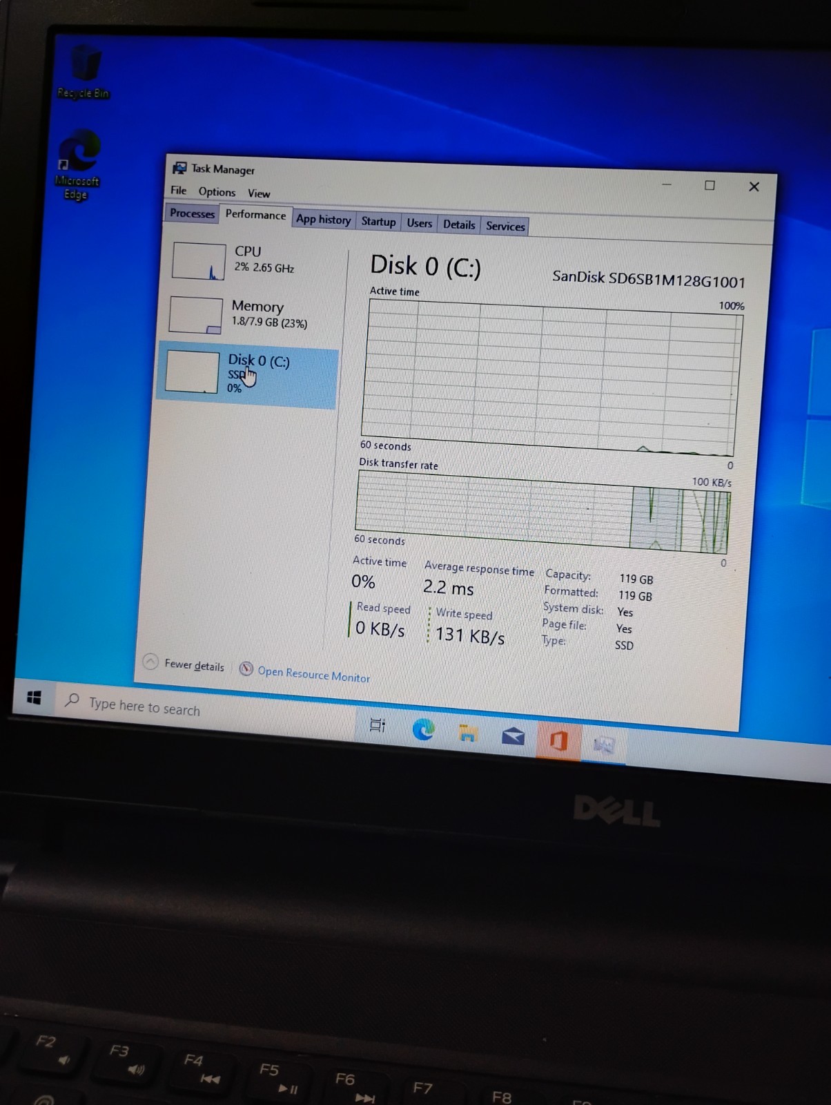The image size is (831, 1105).
Task: Open the Mail app in taskbar
Action: (x=513, y=736)
